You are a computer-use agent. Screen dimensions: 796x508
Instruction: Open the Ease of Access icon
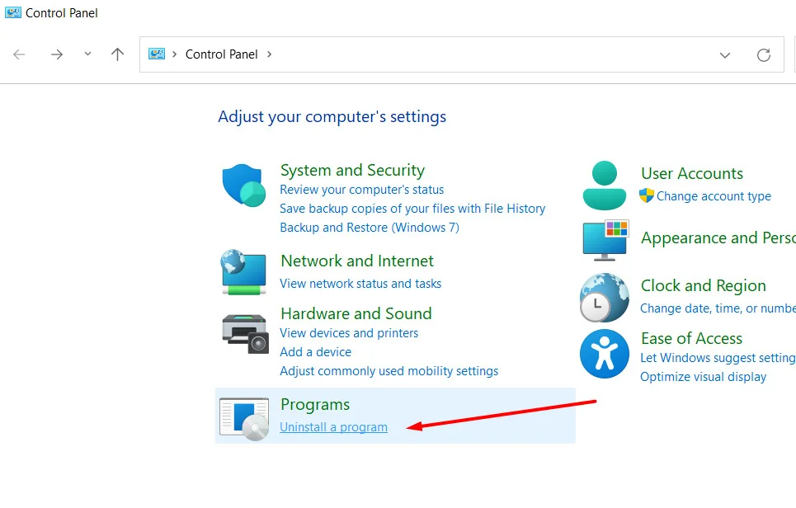pos(604,354)
